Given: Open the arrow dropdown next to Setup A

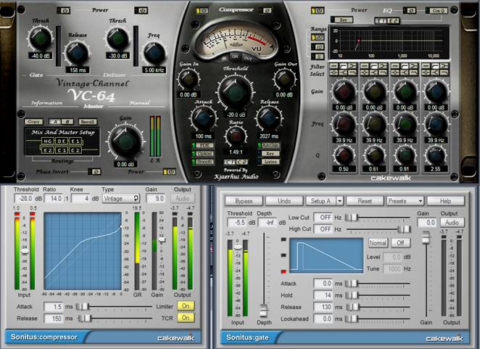Looking at the screenshot, I should coord(339,201).
